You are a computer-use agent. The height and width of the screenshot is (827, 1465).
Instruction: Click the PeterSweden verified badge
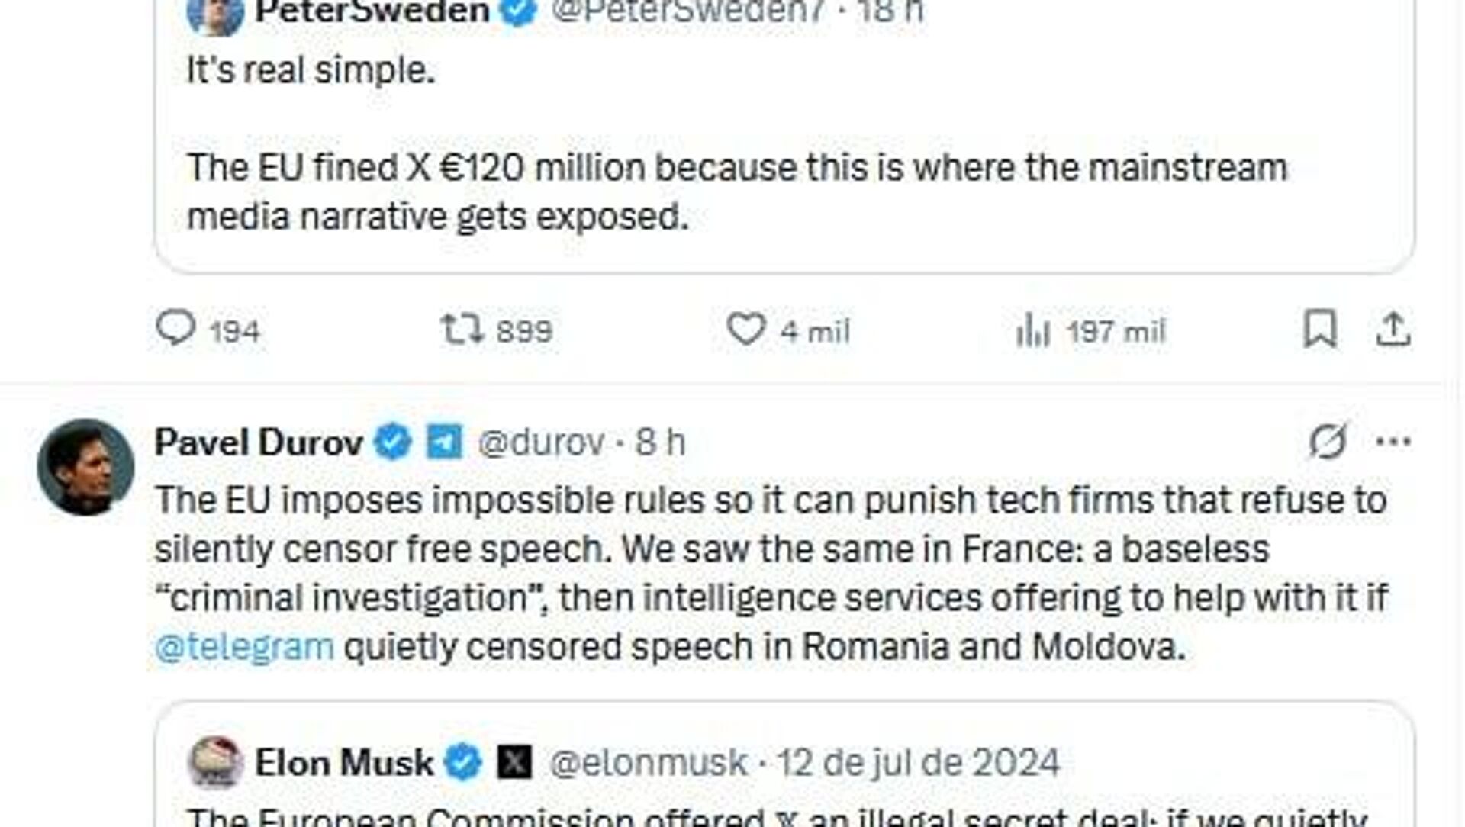point(518,11)
